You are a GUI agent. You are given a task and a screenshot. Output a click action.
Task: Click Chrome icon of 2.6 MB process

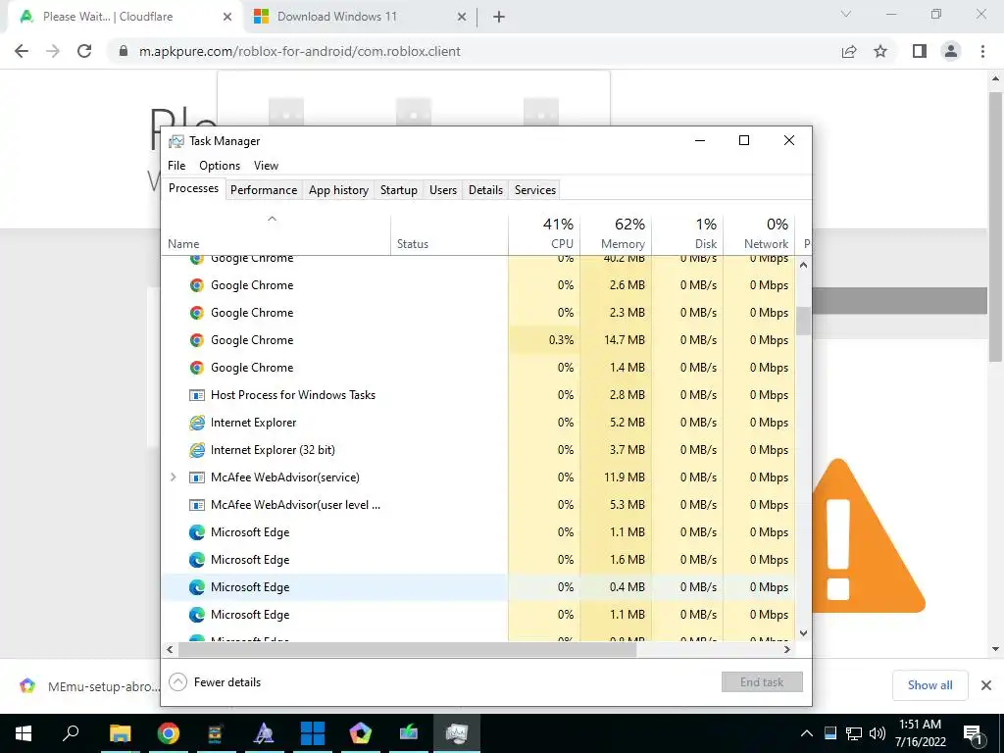coord(196,285)
